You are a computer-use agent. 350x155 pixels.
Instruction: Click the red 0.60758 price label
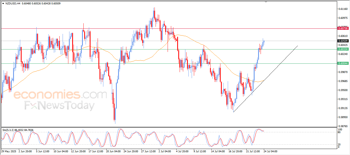coord(343,28)
